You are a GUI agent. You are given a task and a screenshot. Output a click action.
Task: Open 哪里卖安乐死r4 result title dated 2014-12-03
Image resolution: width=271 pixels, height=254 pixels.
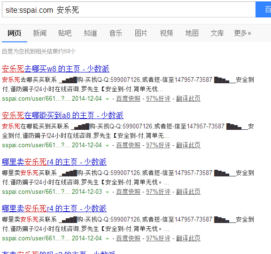[x=54, y=162]
